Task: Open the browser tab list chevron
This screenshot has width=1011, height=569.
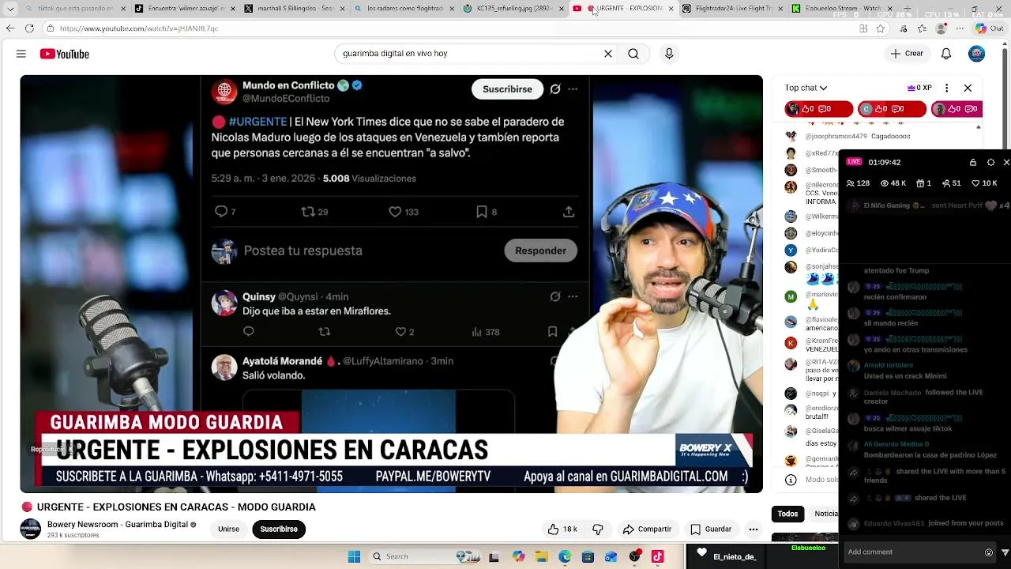Action: [x=10, y=9]
